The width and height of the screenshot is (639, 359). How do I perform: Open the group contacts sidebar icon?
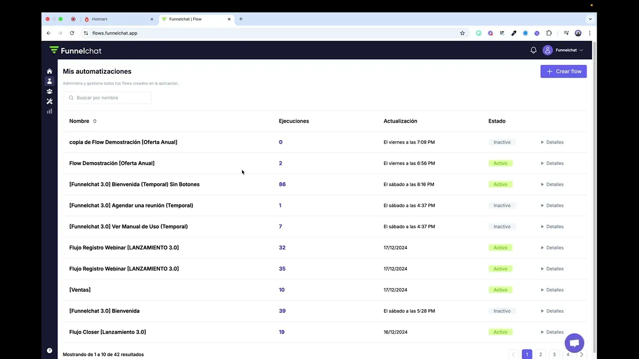[x=49, y=91]
